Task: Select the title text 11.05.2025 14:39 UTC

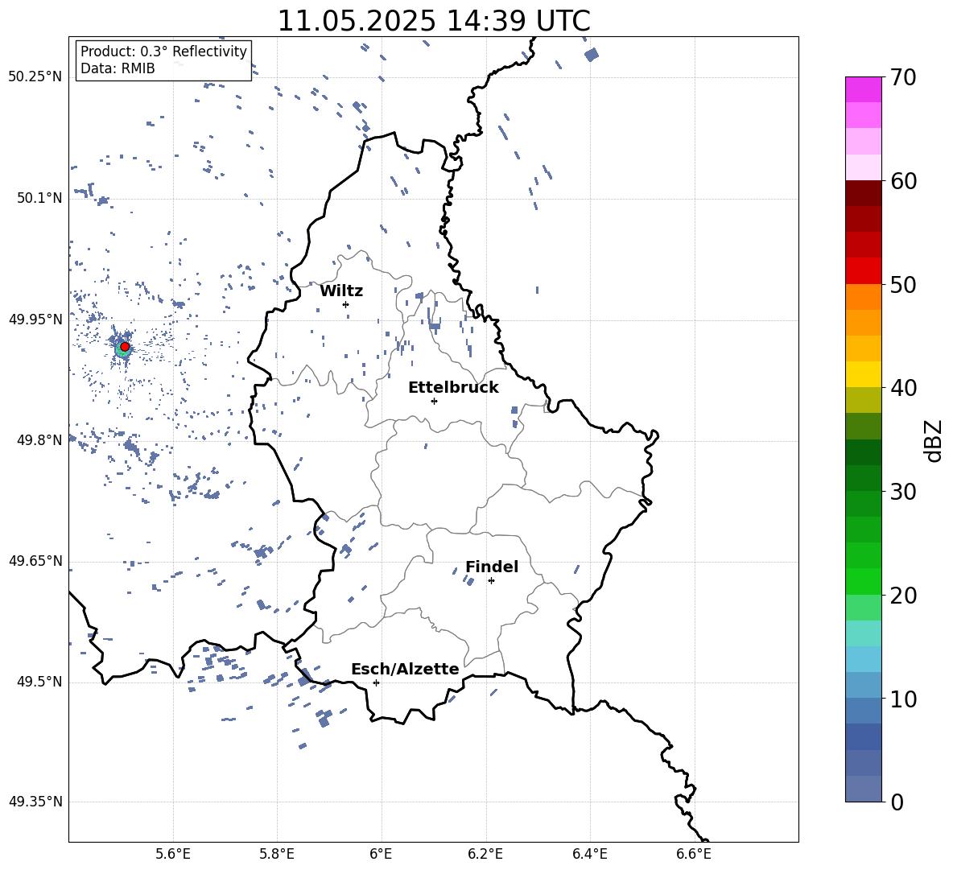Action: point(434,21)
